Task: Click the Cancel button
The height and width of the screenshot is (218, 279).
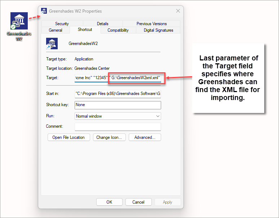Action: pyautogui.click(x=138, y=202)
